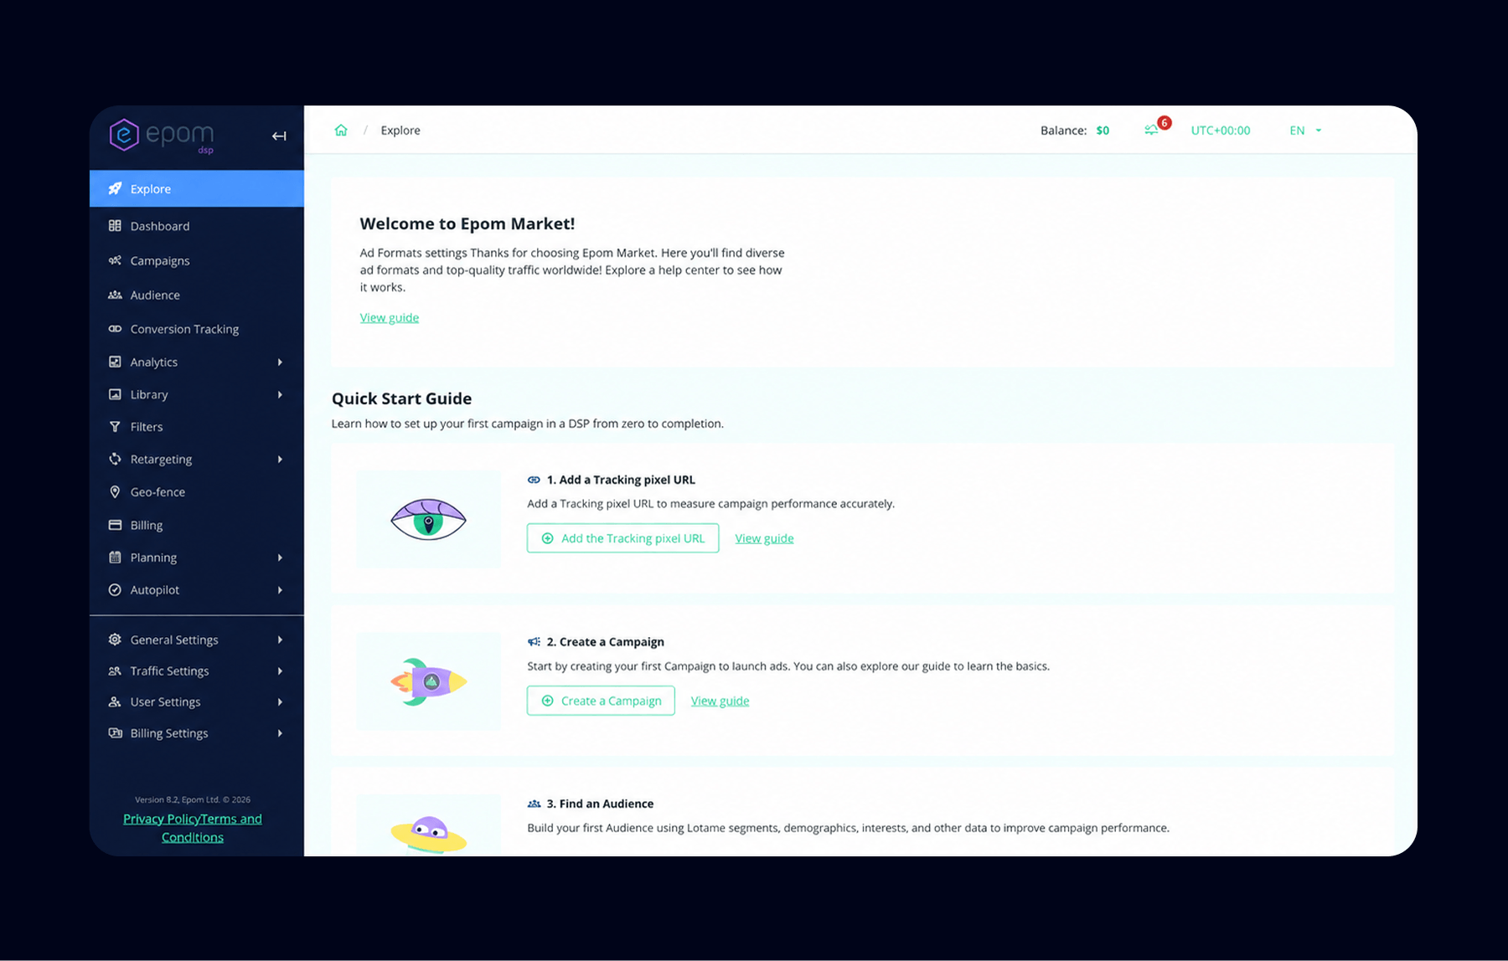
Task: Click the rocket illustration thumbnail
Action: (429, 681)
